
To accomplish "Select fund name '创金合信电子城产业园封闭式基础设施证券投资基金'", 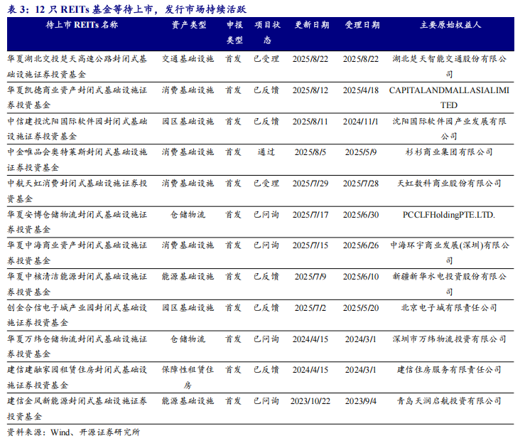I will (x=77, y=315).
